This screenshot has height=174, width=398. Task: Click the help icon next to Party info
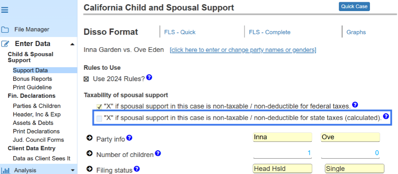tap(129, 138)
